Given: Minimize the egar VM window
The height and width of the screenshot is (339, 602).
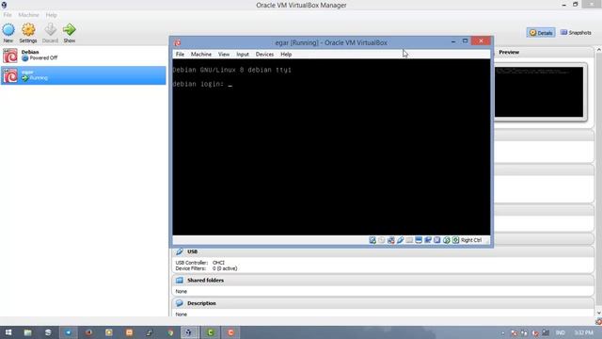Looking at the screenshot, I should [x=453, y=40].
